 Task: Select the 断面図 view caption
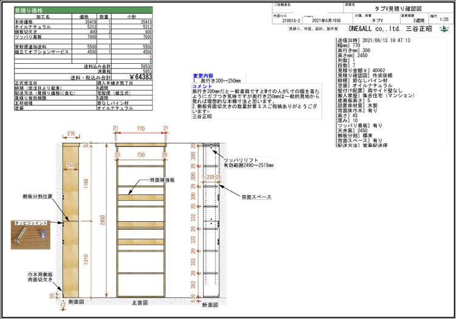[x=210, y=305]
